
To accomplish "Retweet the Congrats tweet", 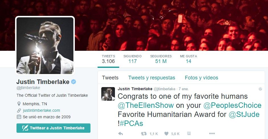I will tap(144, 134).
